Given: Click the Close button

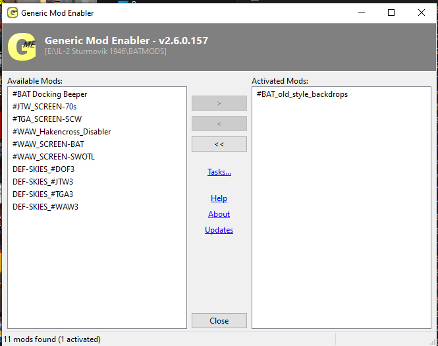Looking at the screenshot, I should coord(219,321).
